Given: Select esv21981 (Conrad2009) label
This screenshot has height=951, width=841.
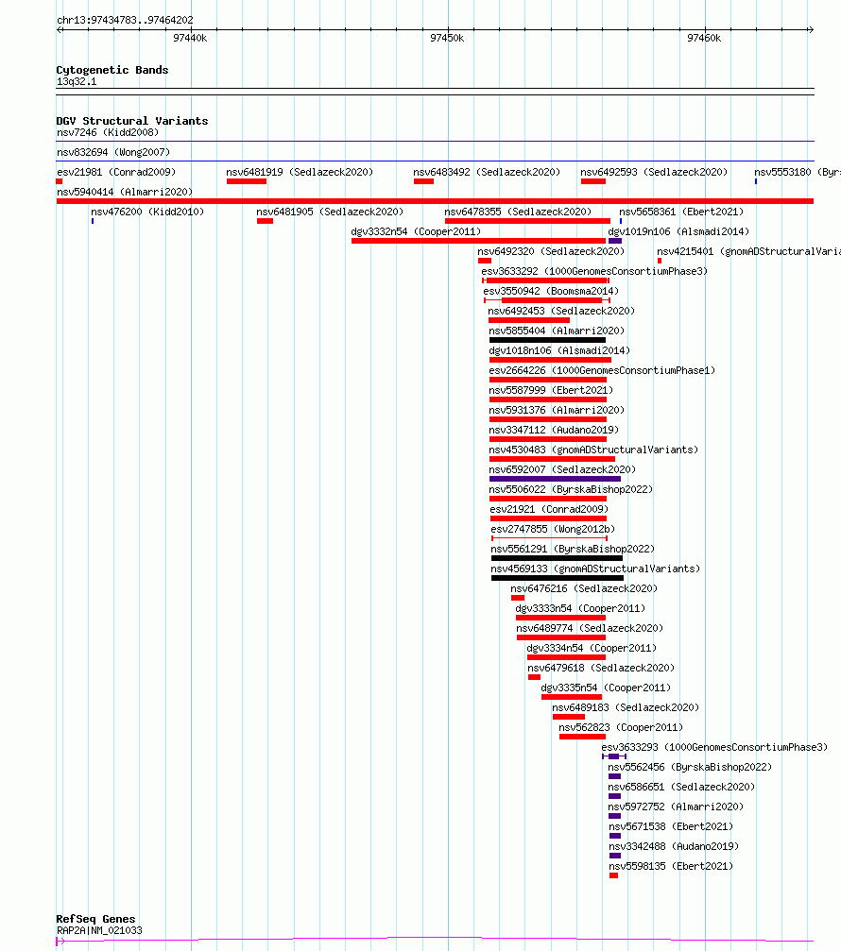Looking at the screenshot, I should coord(116,172).
